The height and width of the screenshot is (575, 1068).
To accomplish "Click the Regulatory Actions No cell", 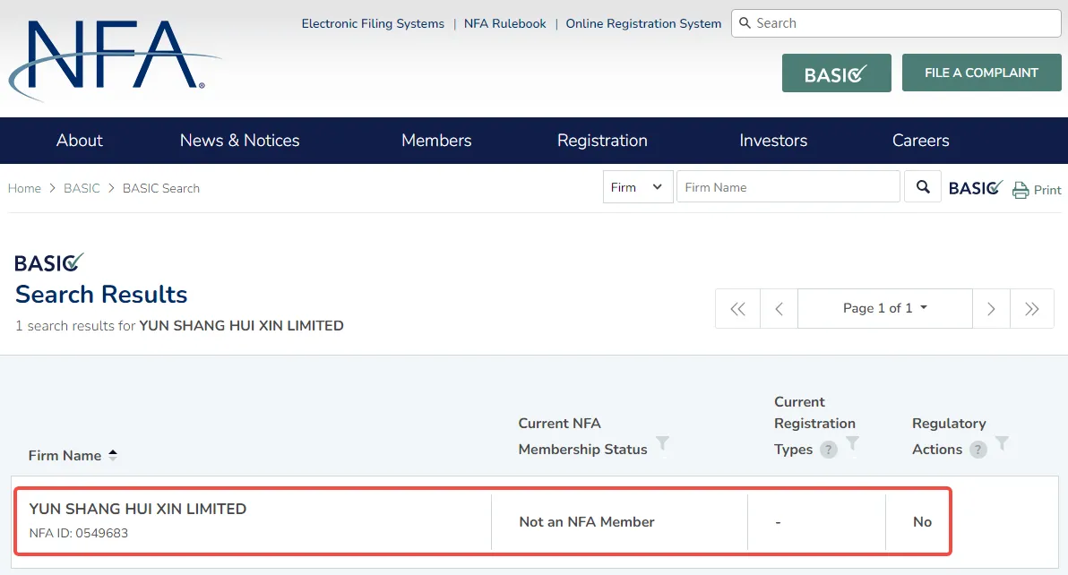I will 922,522.
